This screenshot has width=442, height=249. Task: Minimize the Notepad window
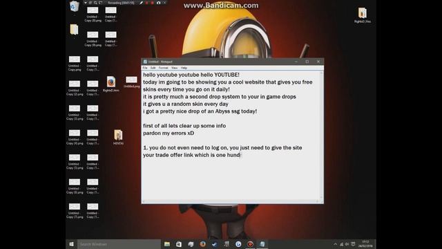(x=296, y=62)
